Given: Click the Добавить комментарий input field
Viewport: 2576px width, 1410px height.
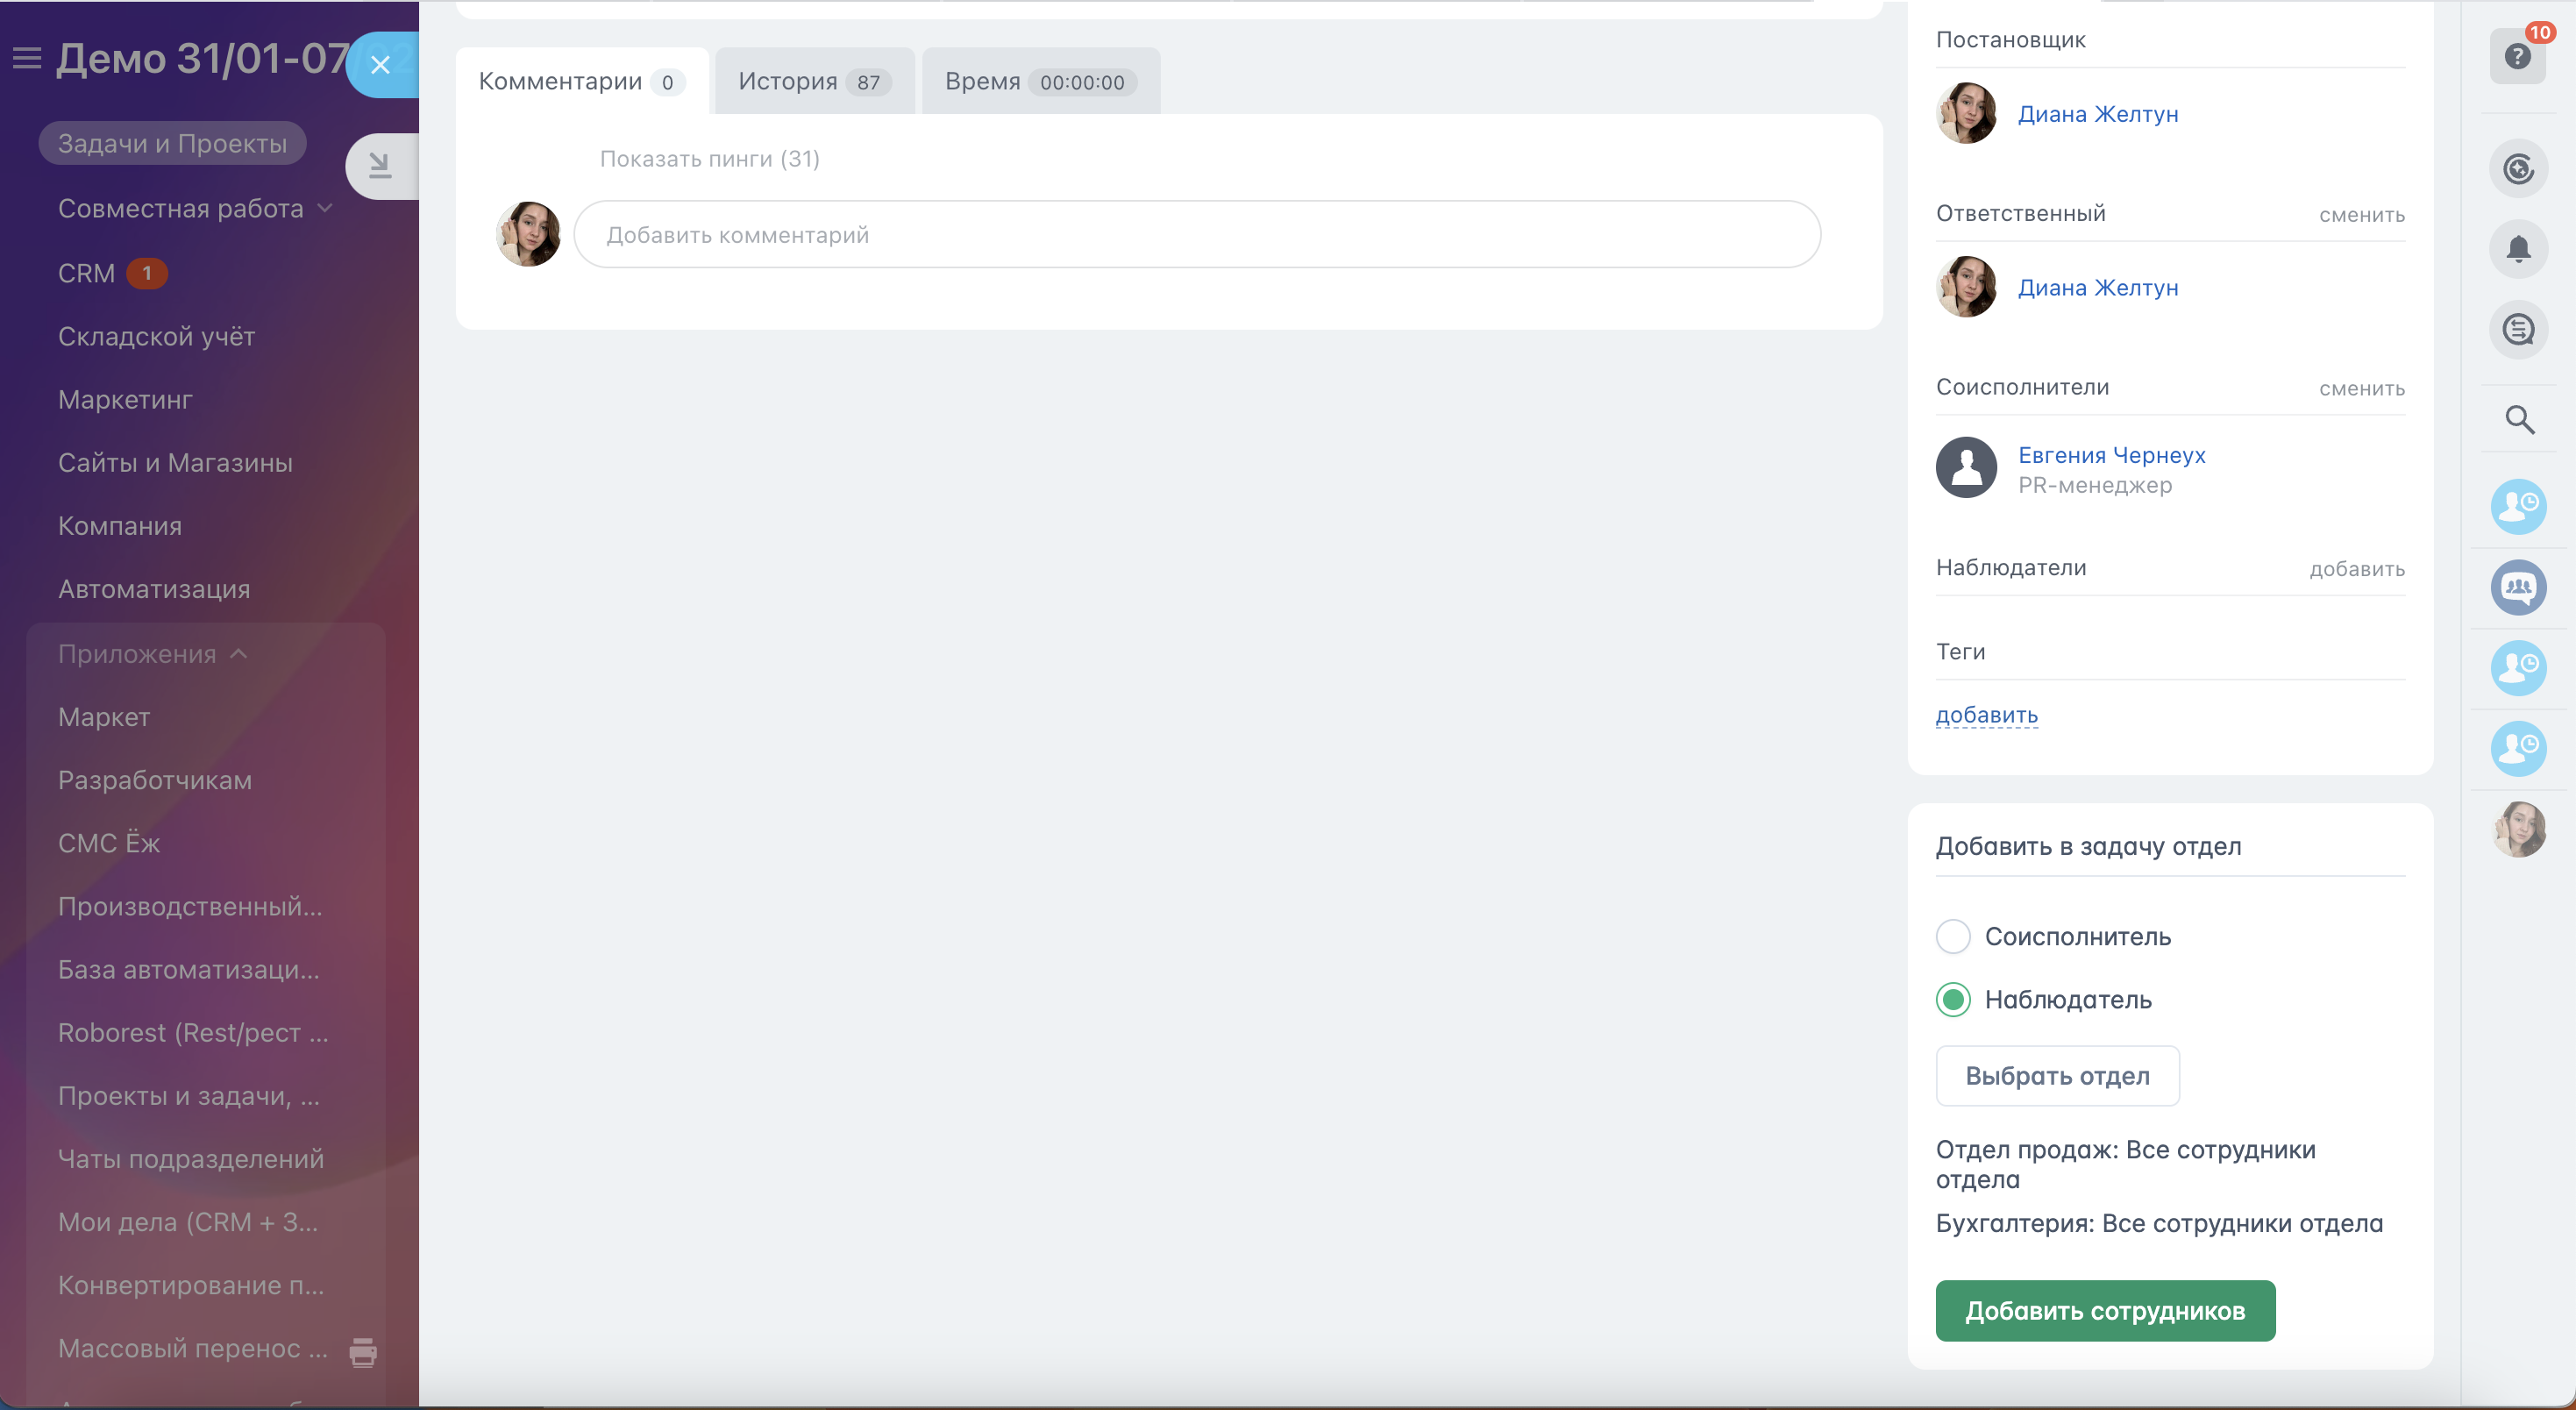Looking at the screenshot, I should [1196, 235].
